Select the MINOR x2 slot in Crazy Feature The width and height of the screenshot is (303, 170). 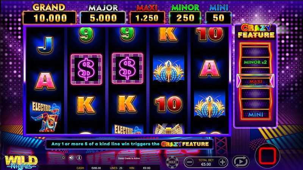coord(255,62)
